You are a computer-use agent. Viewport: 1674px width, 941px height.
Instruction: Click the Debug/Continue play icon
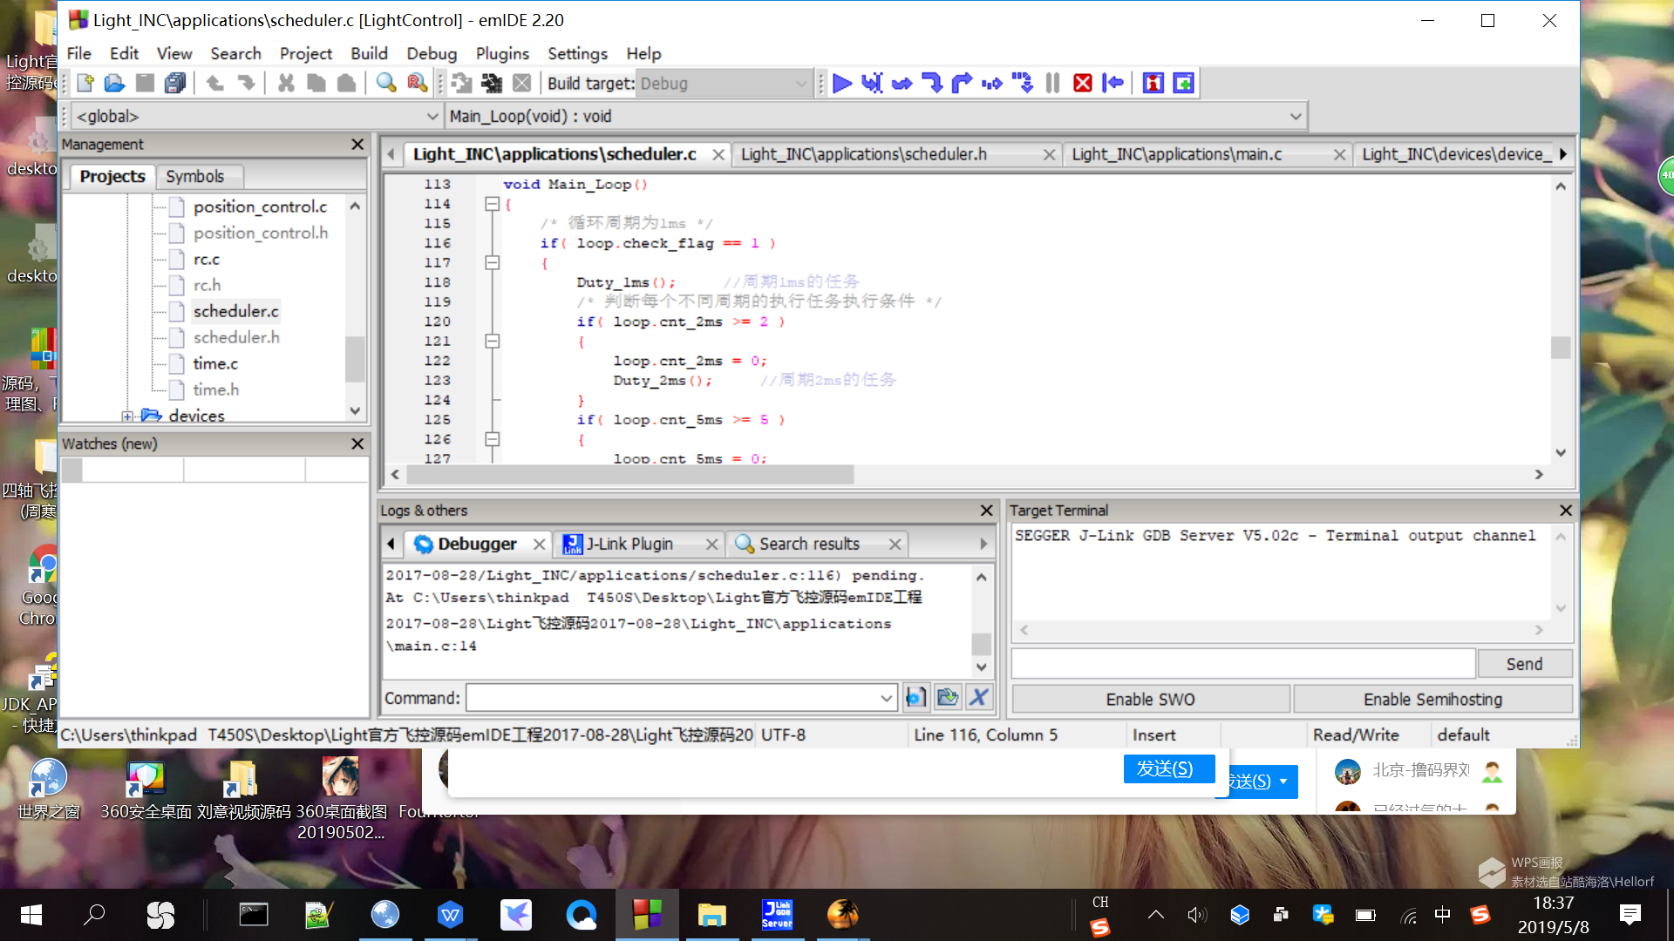(x=842, y=83)
